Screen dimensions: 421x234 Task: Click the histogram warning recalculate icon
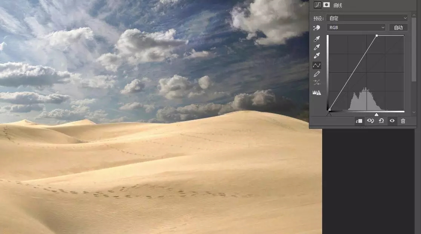[x=317, y=93]
